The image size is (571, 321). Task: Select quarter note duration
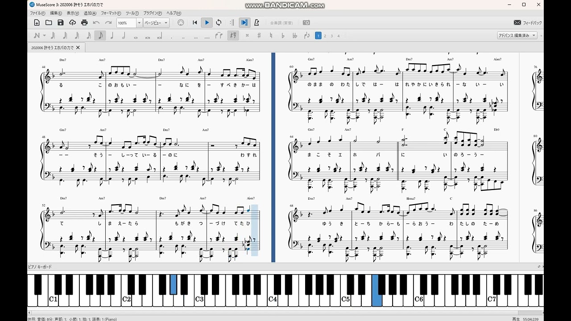pyautogui.click(x=112, y=36)
